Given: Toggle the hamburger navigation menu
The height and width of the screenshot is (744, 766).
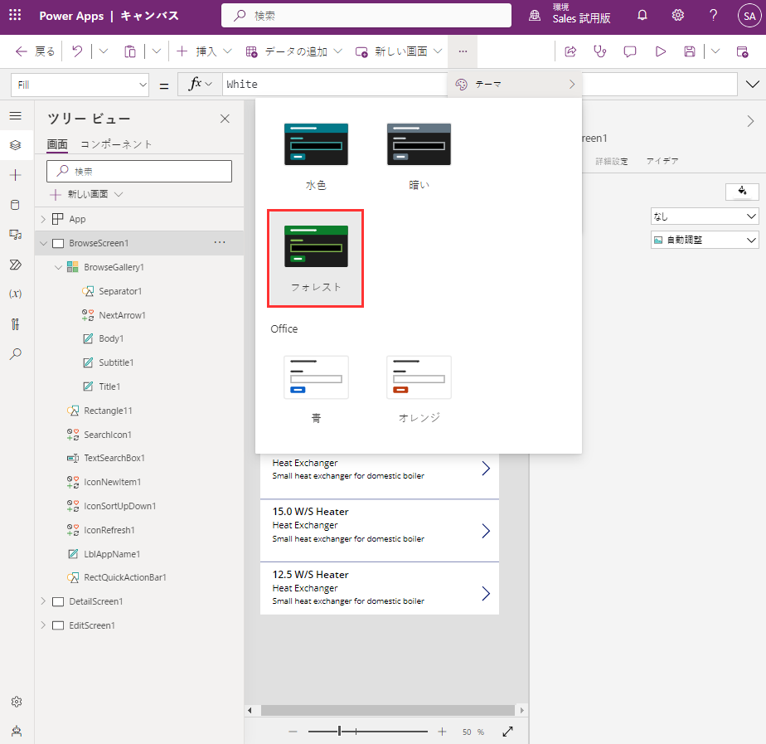Looking at the screenshot, I should pyautogui.click(x=16, y=115).
